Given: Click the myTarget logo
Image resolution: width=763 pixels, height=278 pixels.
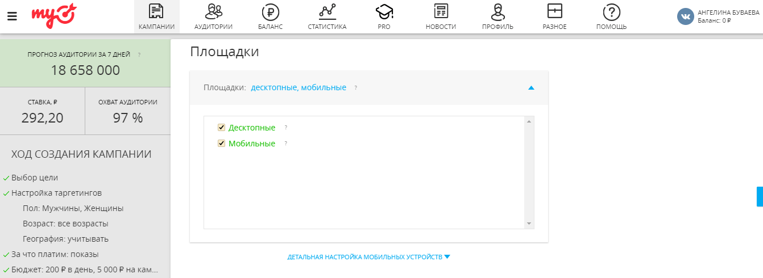Looking at the screenshot, I should point(54,16).
